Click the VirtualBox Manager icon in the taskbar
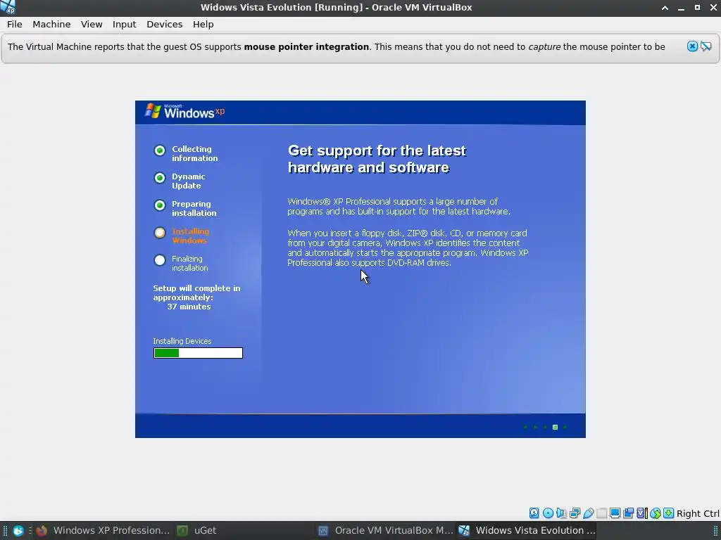 coord(323,531)
